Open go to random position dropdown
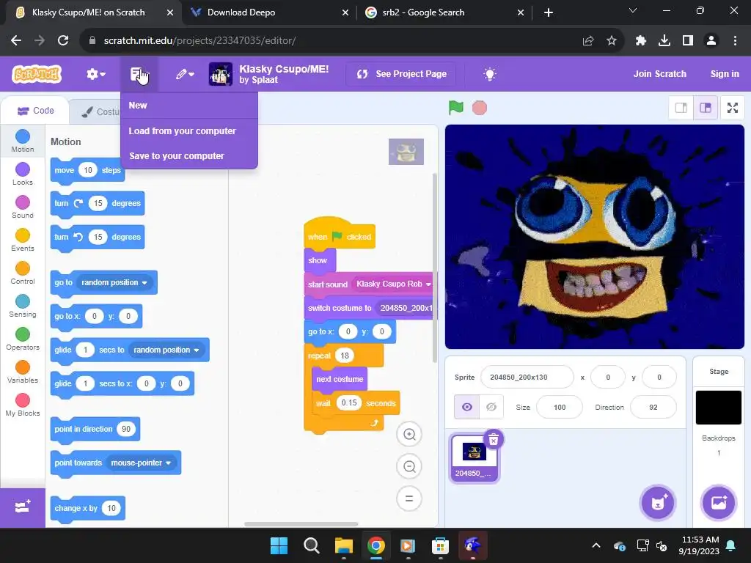This screenshot has height=563, width=751. click(x=114, y=282)
